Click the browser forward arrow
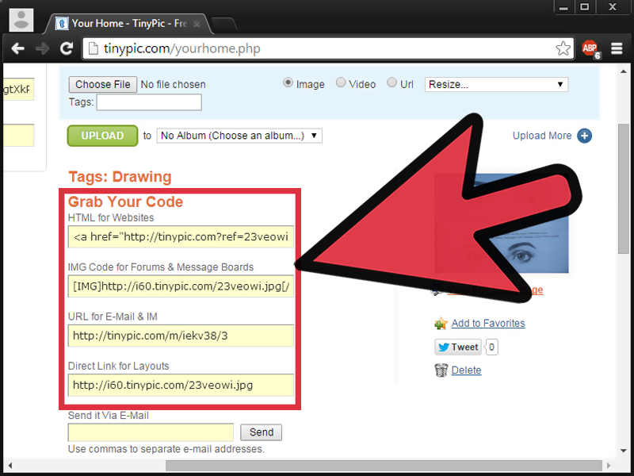This screenshot has height=476, width=634. point(42,48)
